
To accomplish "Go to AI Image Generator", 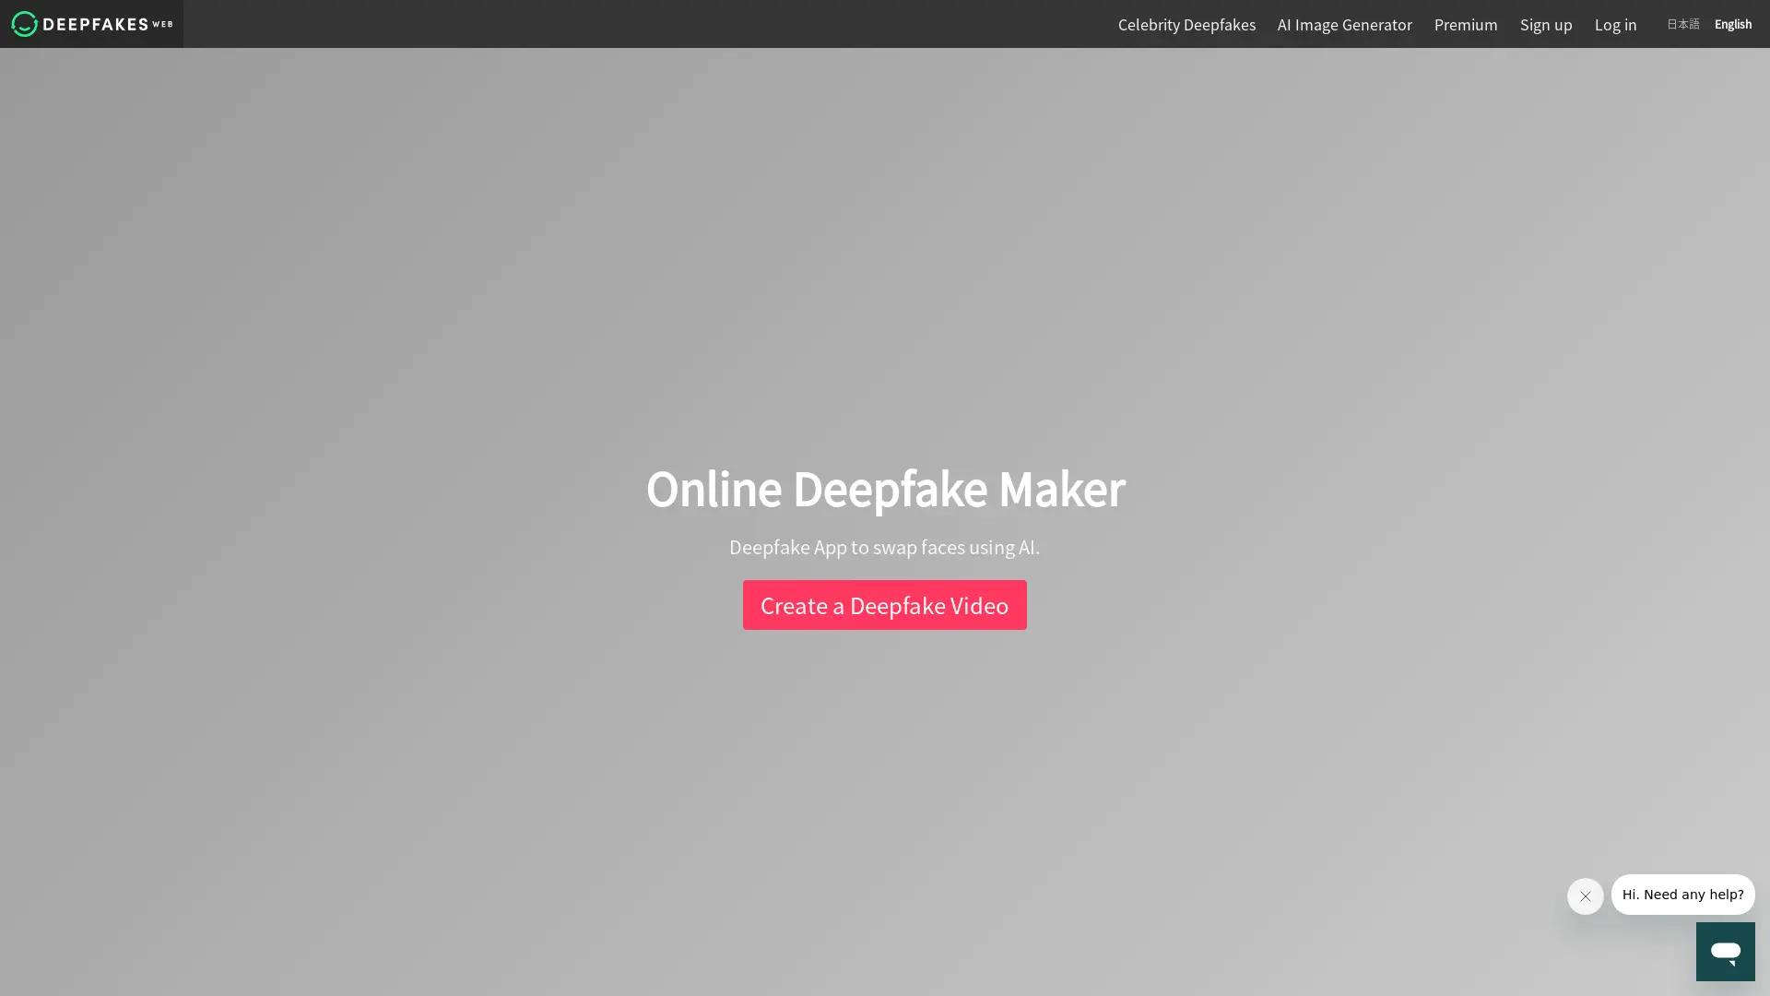I will [1344, 25].
